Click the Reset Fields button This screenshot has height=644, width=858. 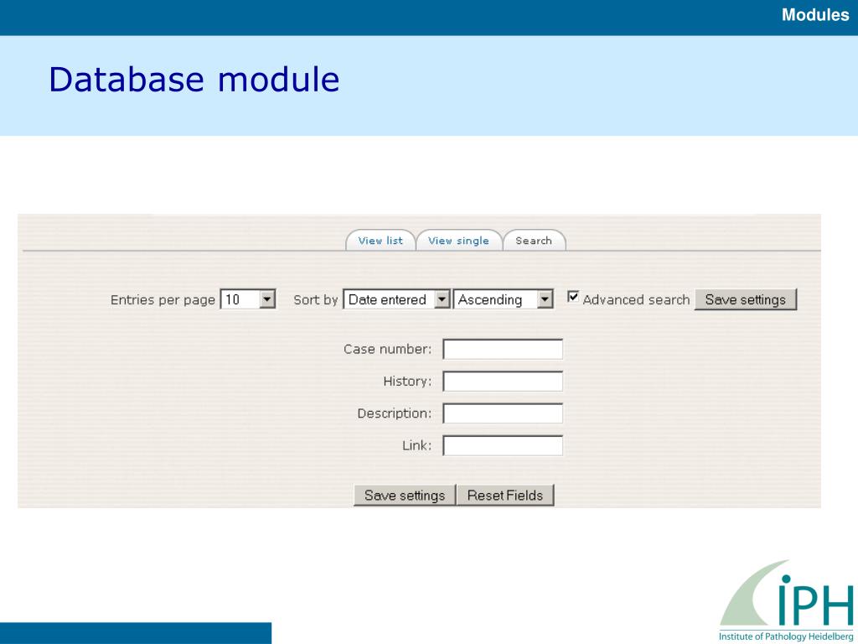coord(505,495)
